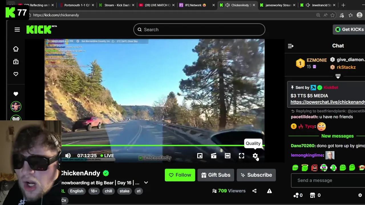This screenshot has height=205, width=365.
Task: Enter fullscreen video mode
Action: point(242,156)
